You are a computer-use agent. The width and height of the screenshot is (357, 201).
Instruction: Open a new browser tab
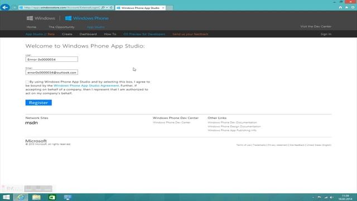(170, 8)
